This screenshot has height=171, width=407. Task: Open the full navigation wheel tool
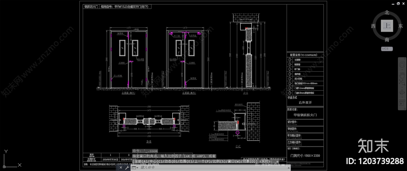pyautogui.click(x=402, y=65)
